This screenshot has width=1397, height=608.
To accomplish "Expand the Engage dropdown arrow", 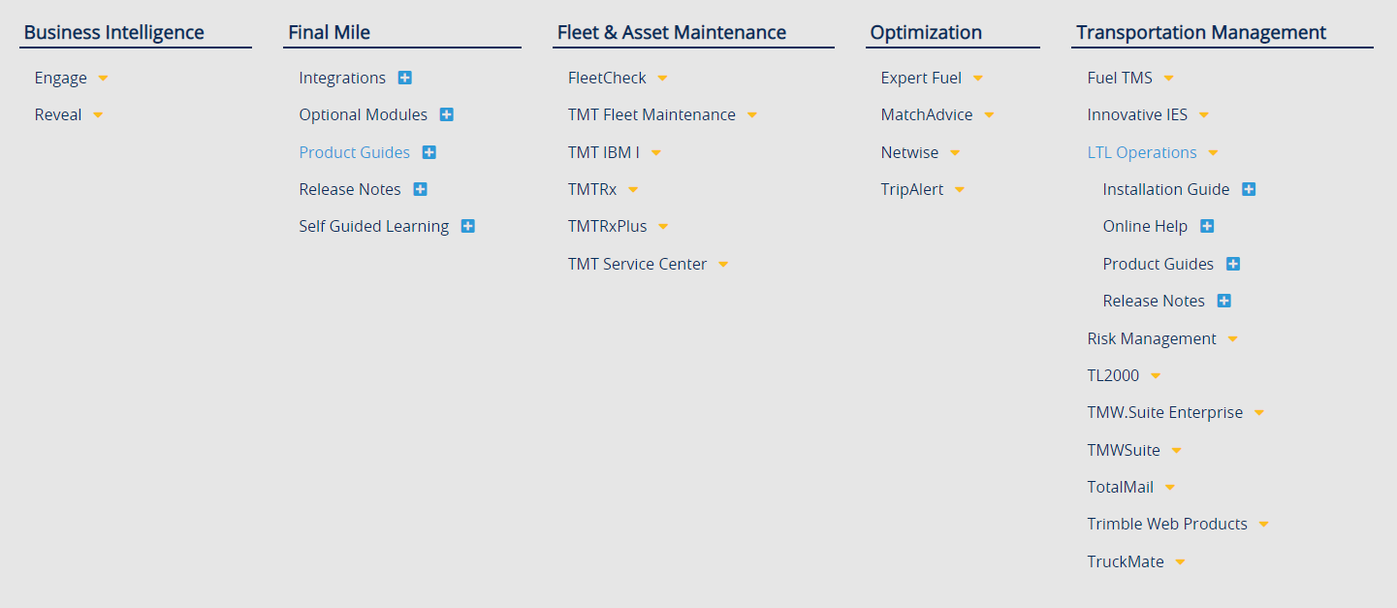I will (103, 79).
